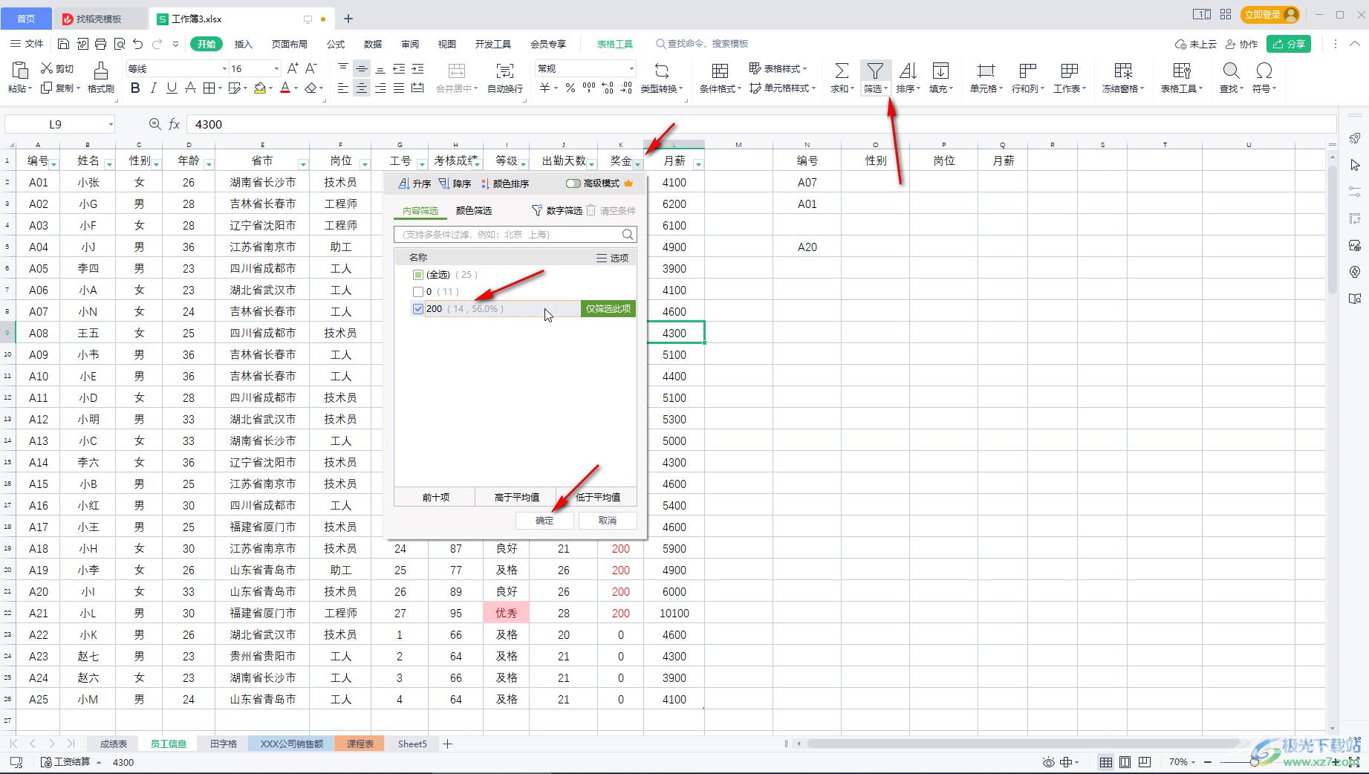Click the Above Average (高于平均值) button
Viewport: 1369px width, 774px height.
coord(516,497)
